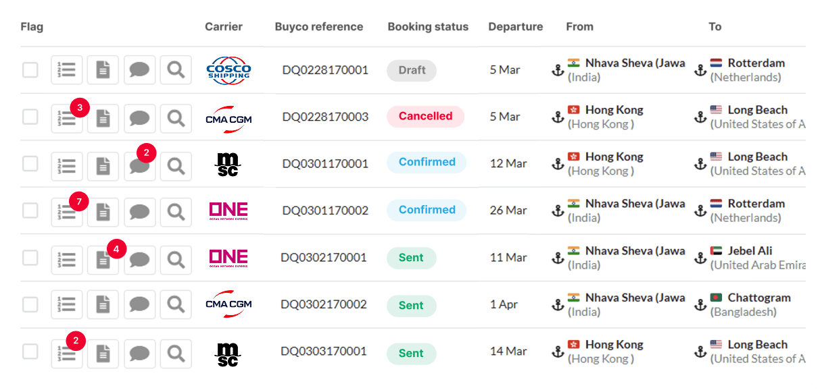Click comments icon for booking DQ0302170002

pyautogui.click(x=139, y=306)
